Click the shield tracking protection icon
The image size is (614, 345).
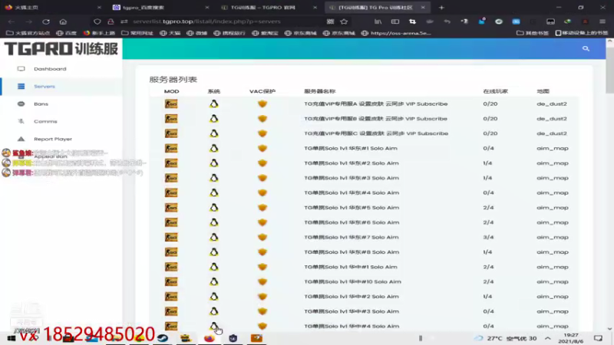pyautogui.click(x=97, y=21)
